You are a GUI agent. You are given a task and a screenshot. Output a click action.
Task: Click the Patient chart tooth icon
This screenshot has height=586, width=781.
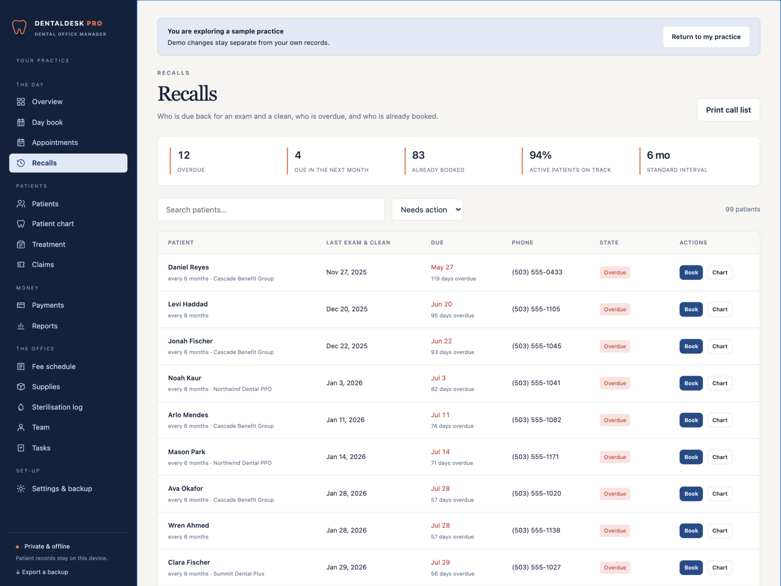point(21,224)
